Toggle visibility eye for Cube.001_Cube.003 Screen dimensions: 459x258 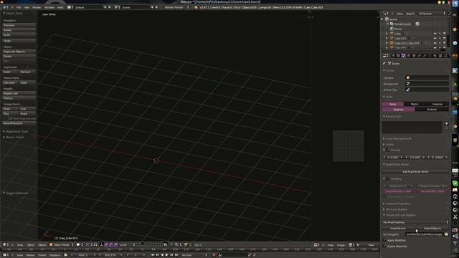click(435, 43)
